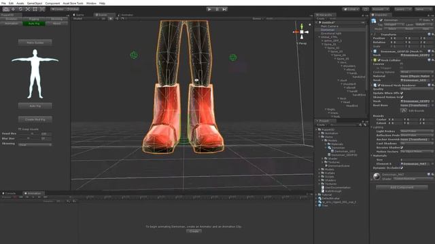Open Transform component gear settings icon
This screenshot has width=435, height=244.
click(432, 35)
